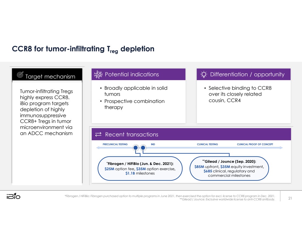Select the right blue timeline dot

point(143,148)
